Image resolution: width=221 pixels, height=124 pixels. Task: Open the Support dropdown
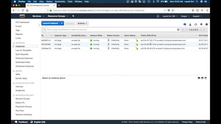(197, 16)
